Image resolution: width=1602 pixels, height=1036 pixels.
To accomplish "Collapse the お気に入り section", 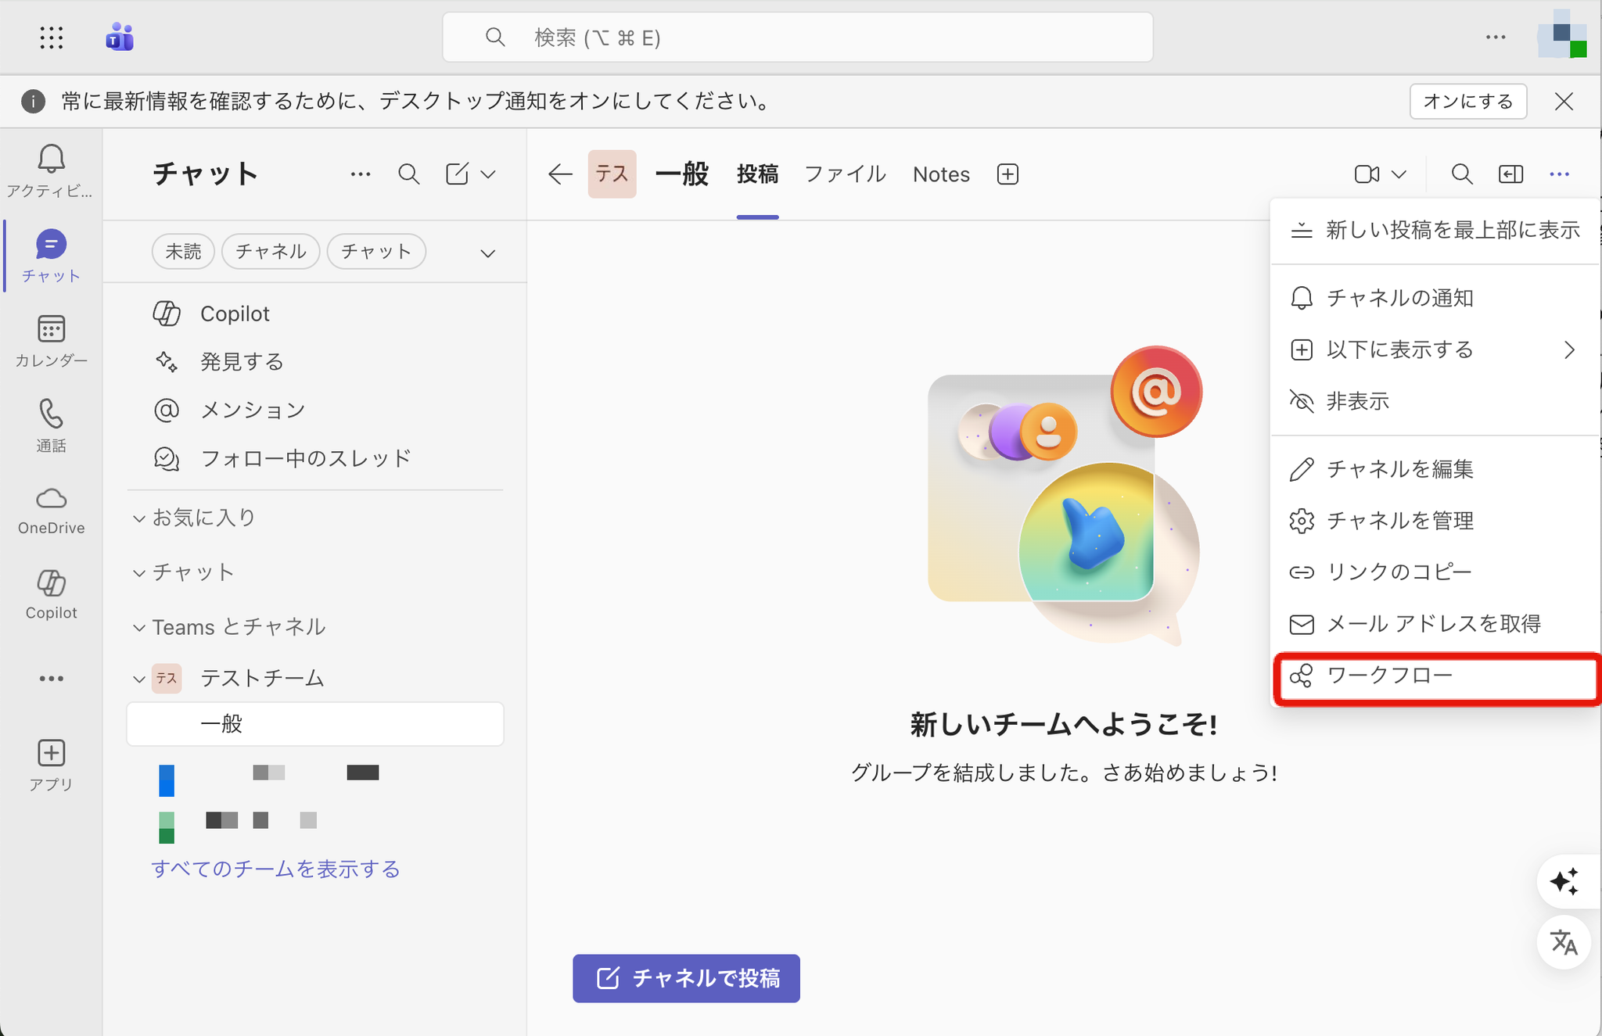I will (139, 518).
